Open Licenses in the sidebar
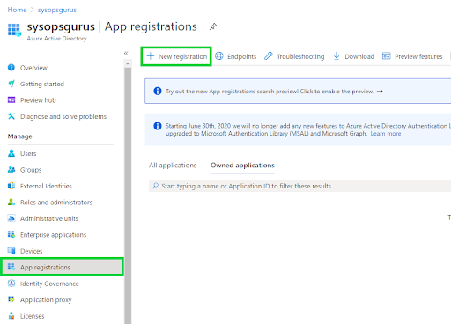Screen dimensions: 451x324 (32, 316)
